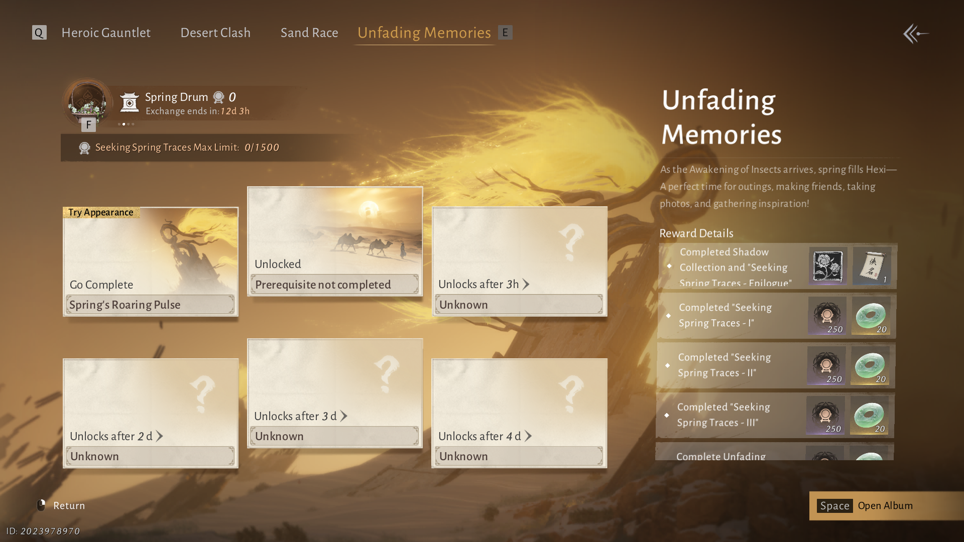Screen dimensions: 964x542
Task: Click the jade ring reward for Spring Traces III
Action: point(869,416)
